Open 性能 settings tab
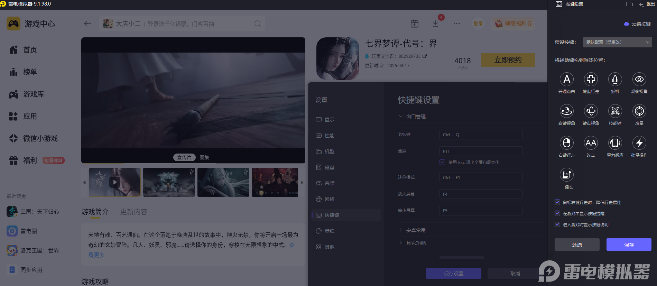 346,136
